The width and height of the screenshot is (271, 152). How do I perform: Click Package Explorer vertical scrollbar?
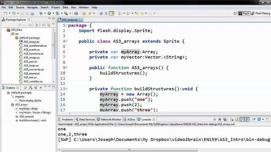[x=54, y=45]
